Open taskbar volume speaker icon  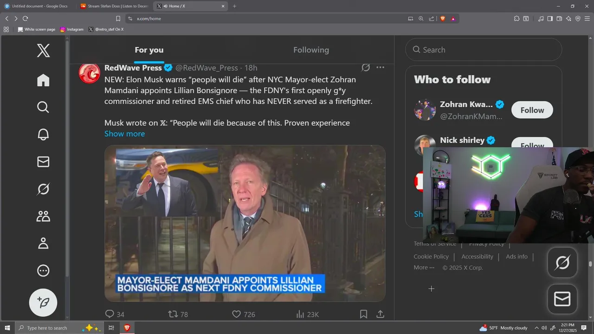pos(544,328)
